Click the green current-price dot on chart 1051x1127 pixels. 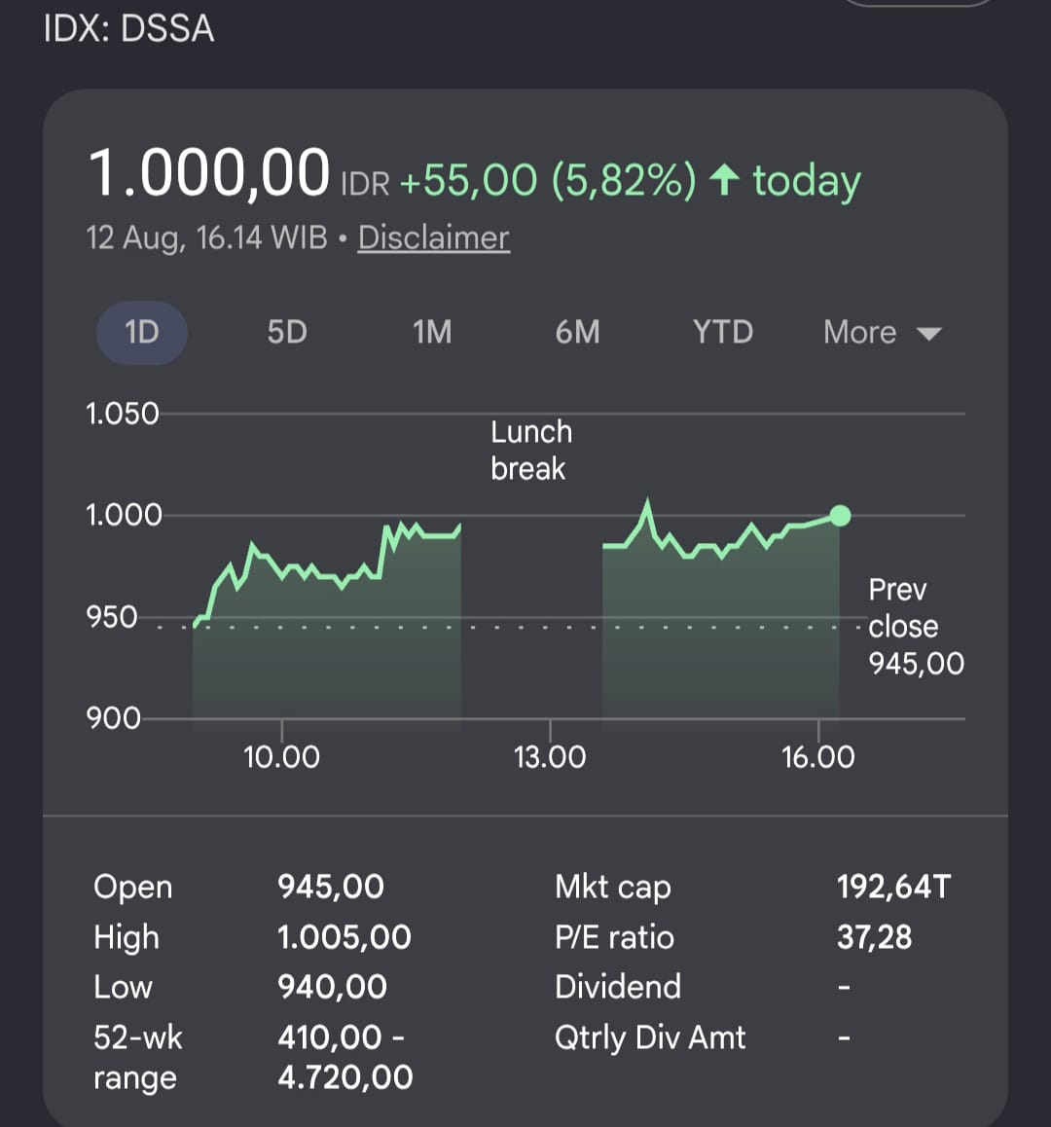[x=840, y=516]
